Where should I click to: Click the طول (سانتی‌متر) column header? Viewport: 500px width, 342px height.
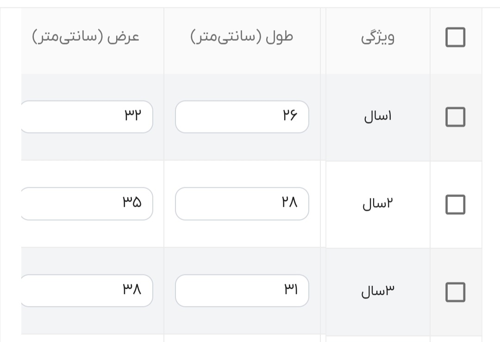point(242,37)
